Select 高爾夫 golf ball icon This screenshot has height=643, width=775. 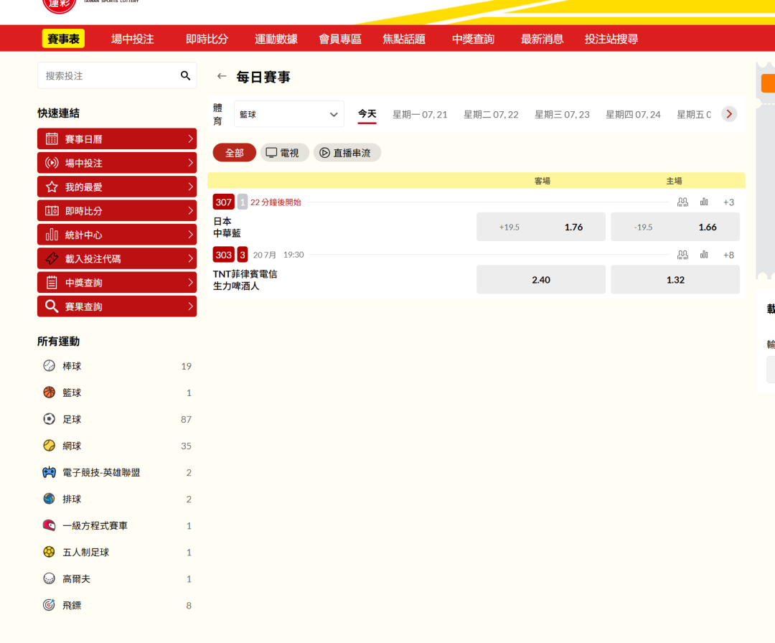click(49, 578)
